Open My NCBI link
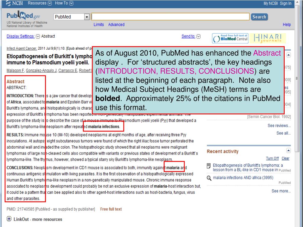This screenshot has height=227, width=303. 270,4
